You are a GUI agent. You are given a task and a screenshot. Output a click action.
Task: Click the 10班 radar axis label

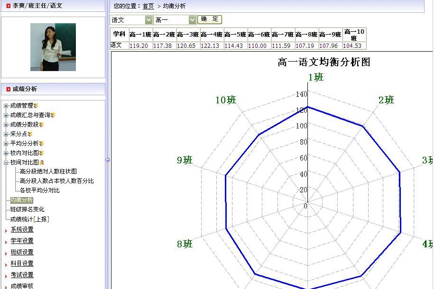point(226,100)
